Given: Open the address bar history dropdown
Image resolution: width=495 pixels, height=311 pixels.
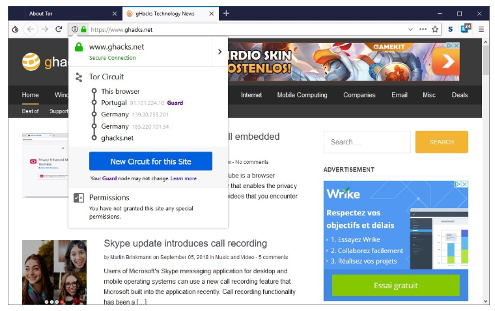Looking at the screenshot, I should click(x=410, y=29).
